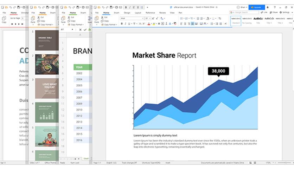Increase font size with Grow Font icon
Viewport: 294px width, 170px height.
click(153, 18)
